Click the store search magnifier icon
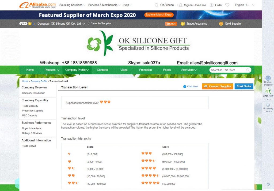The width and height of the screenshot is (274, 191). pos(248,70)
